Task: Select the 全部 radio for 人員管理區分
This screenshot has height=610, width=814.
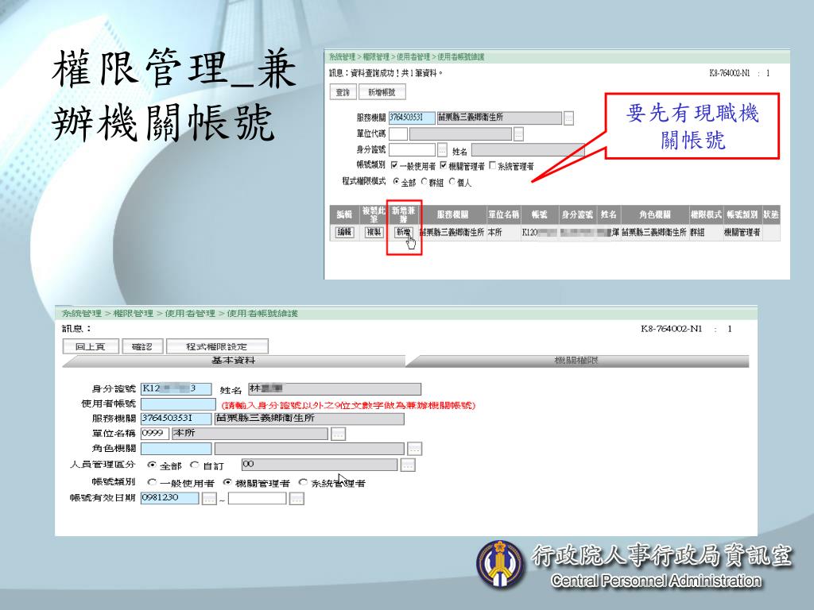Action: click(x=152, y=465)
